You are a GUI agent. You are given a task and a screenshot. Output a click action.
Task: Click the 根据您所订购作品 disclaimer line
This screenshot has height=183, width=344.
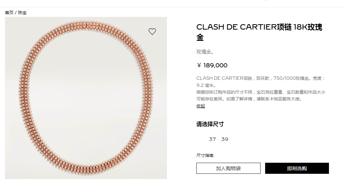click(261, 92)
